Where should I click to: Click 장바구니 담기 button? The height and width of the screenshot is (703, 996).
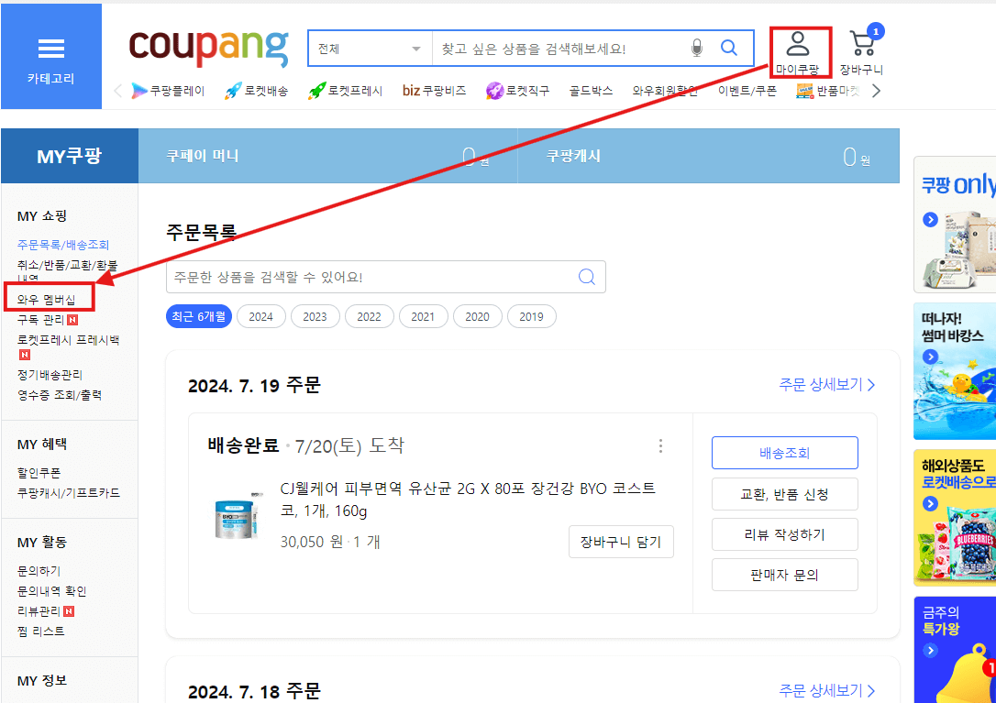(621, 542)
